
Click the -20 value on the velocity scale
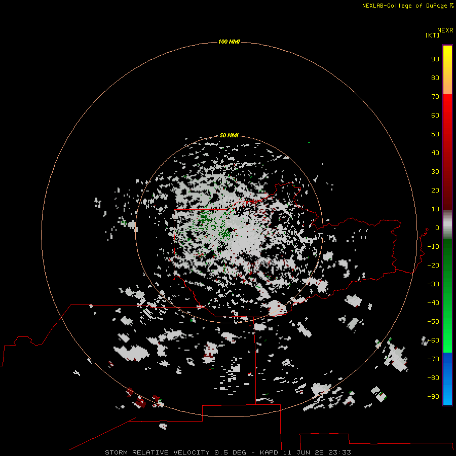(x=433, y=265)
